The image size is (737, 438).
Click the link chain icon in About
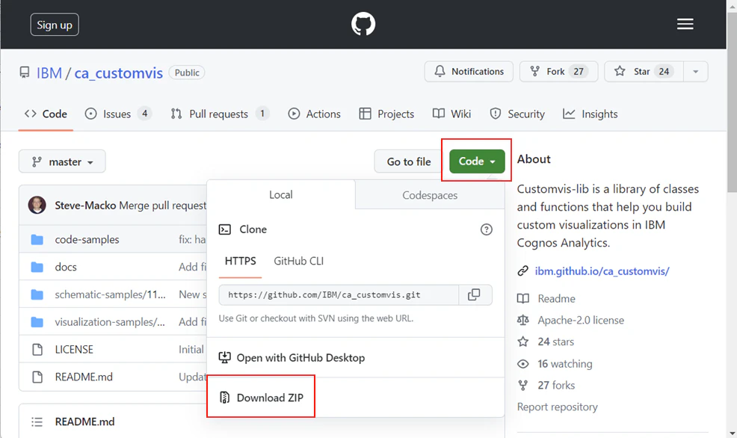coord(523,271)
